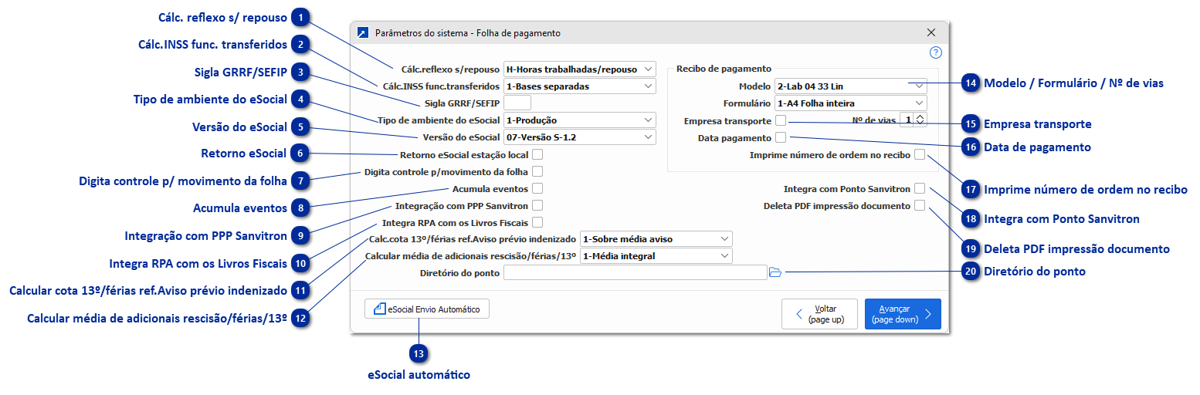Enable Retorno eSocial estação local checkbox
The height and width of the screenshot is (395, 1200).
tap(537, 155)
